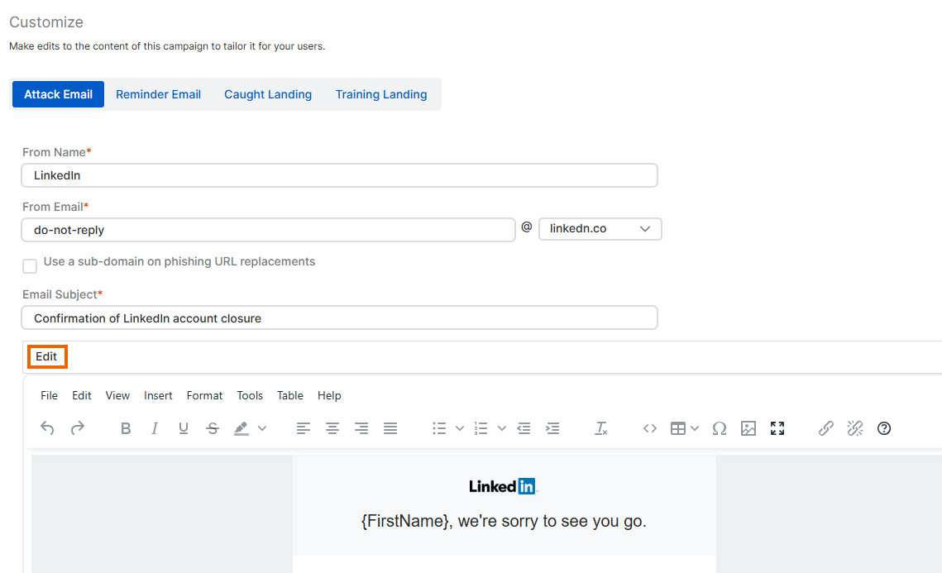Expand the table insert dropdown
942x573 pixels.
(695, 428)
